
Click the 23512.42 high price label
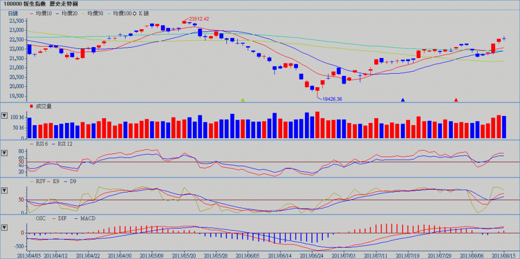click(x=199, y=18)
